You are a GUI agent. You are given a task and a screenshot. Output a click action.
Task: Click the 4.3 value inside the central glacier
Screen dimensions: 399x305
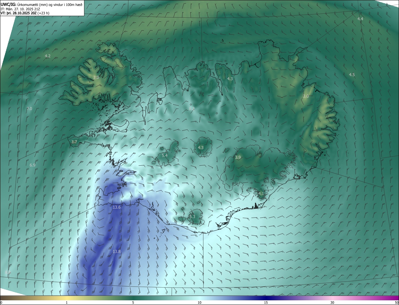(x=201, y=148)
